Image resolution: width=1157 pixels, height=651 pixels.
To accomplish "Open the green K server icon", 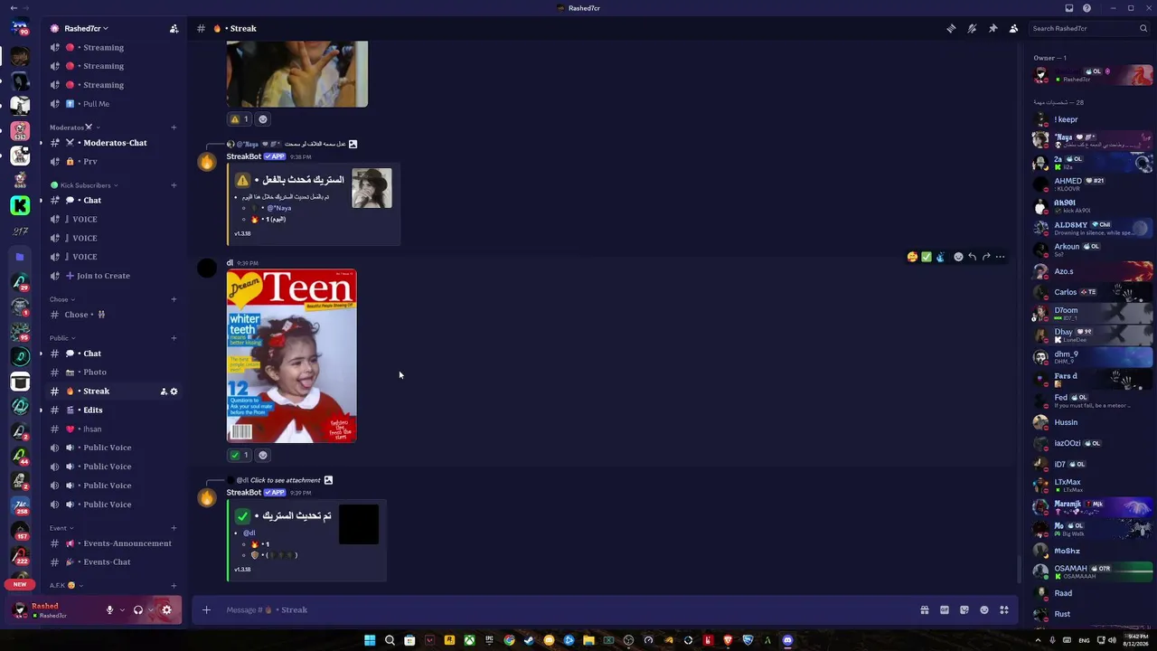I will 20,206.
